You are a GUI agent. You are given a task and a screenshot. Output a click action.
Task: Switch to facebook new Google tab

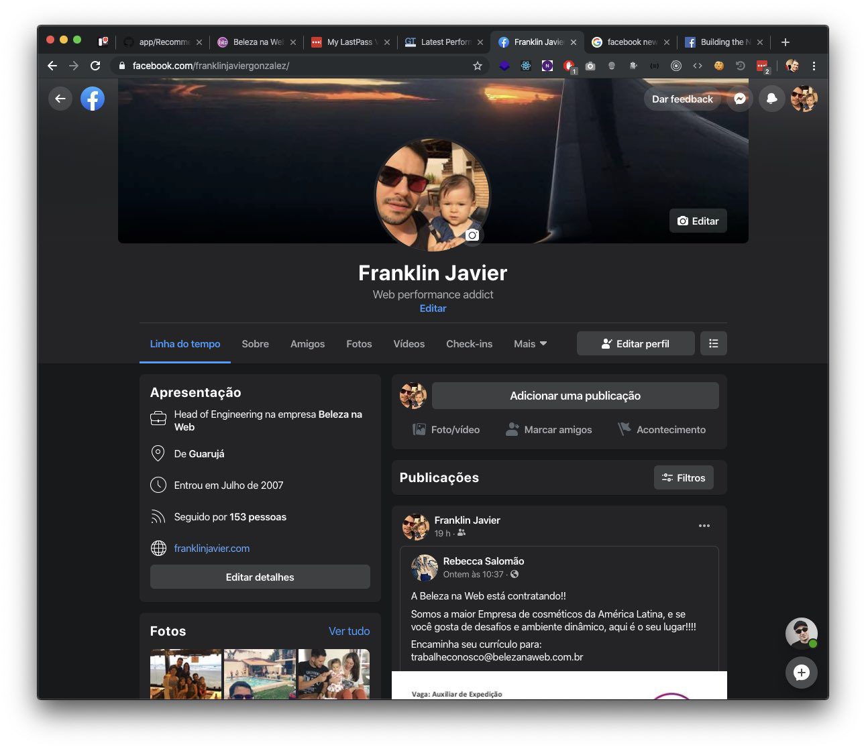tap(631, 42)
